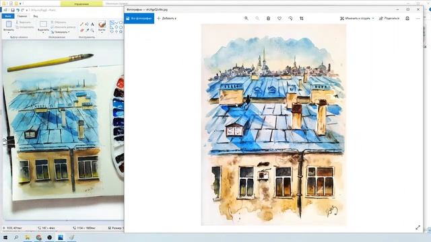431x242 pixels.
Task: Click the Share button in Photos
Action: [389, 18]
